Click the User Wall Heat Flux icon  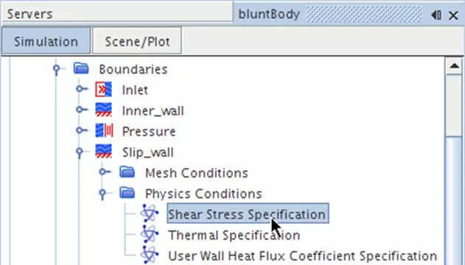149,255
